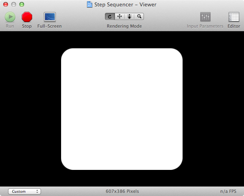
Task: Select the refresh-arrow rendering mode
Action: click(x=110, y=16)
